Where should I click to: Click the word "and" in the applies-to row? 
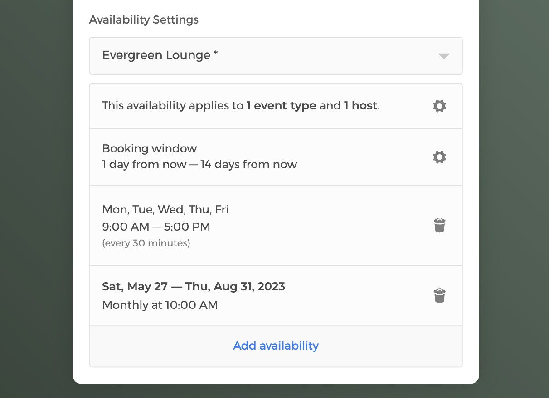tap(330, 106)
